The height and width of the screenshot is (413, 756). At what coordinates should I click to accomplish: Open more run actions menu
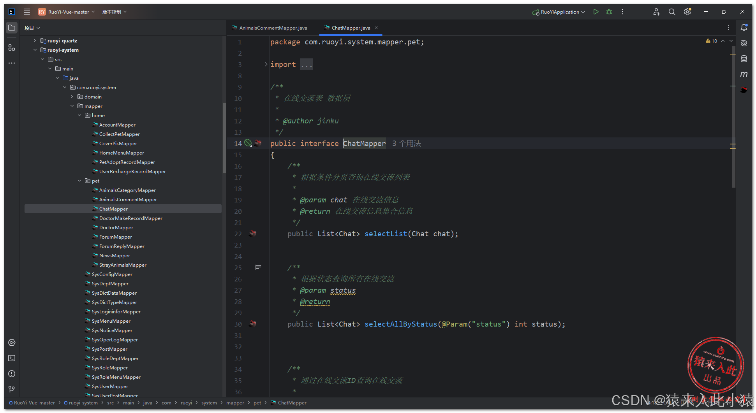(622, 12)
